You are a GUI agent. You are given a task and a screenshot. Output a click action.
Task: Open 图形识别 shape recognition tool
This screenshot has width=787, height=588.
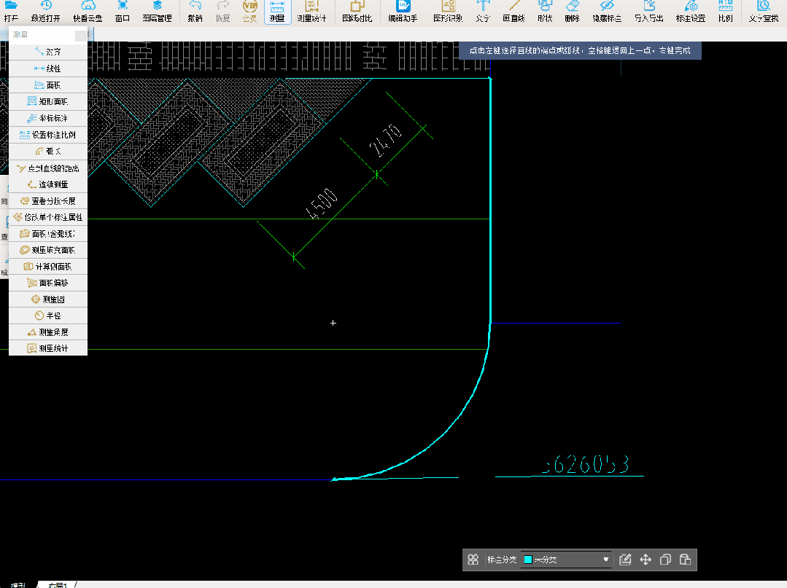point(449,11)
